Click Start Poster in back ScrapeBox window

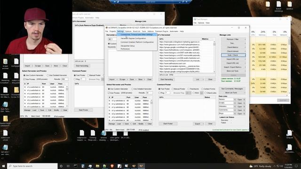tap(84, 110)
